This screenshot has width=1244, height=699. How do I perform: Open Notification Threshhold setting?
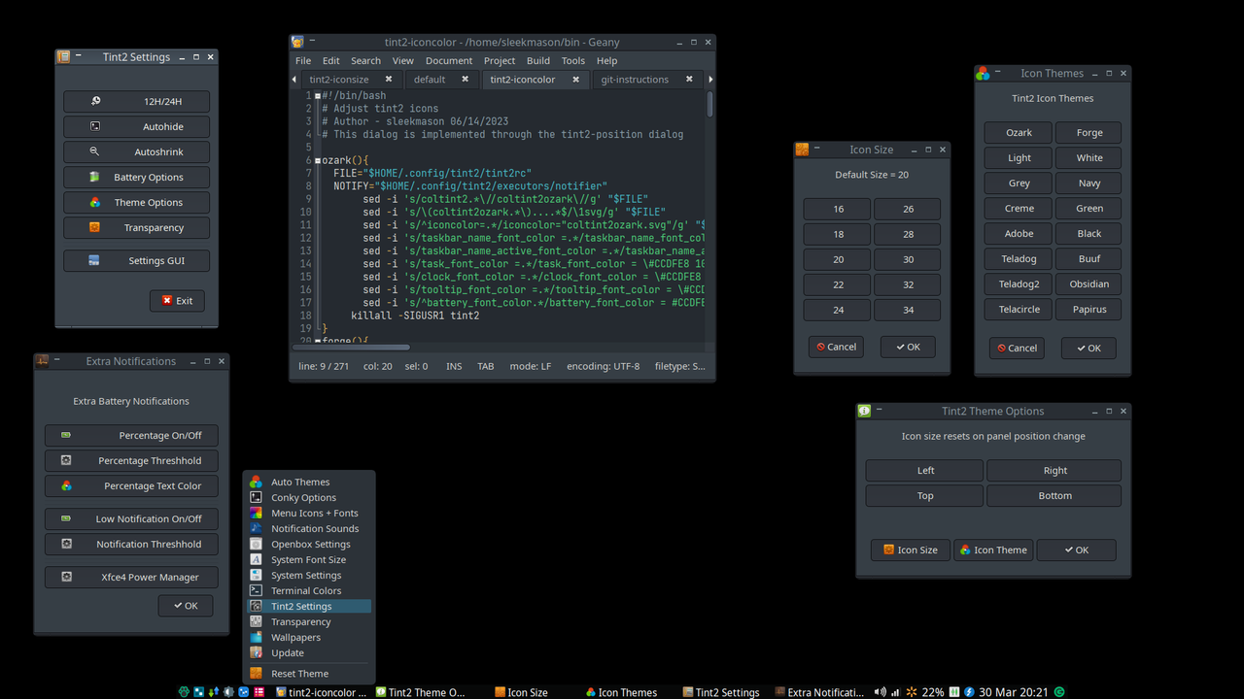pyautogui.click(x=131, y=545)
